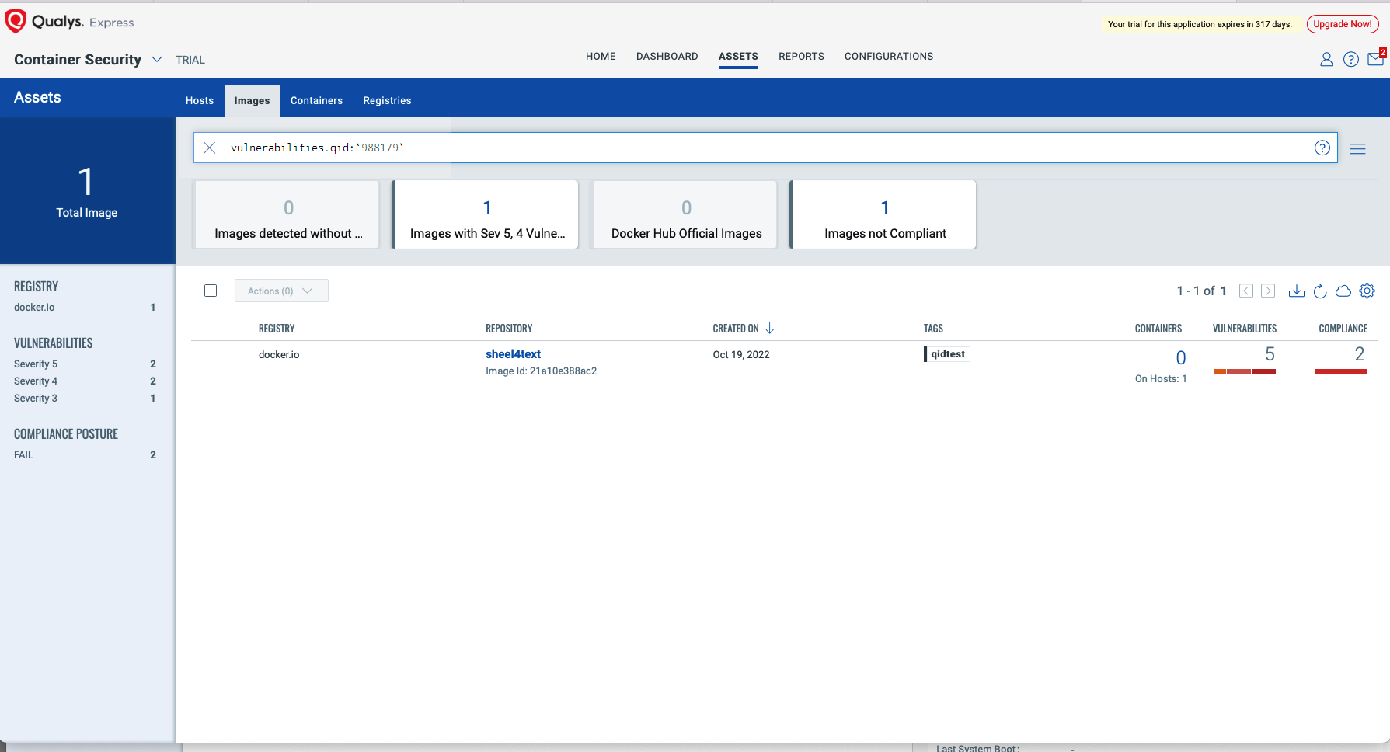Open REPORTS menu
Viewport: 1390px width, 752px height.
(801, 57)
